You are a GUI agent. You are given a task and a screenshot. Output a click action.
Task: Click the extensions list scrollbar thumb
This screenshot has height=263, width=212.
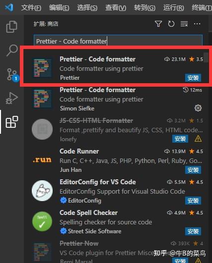pyautogui.click(x=206, y=57)
